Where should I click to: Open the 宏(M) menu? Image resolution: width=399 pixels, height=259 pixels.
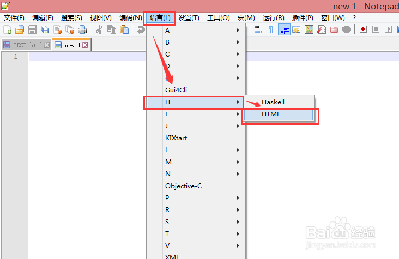pos(246,18)
